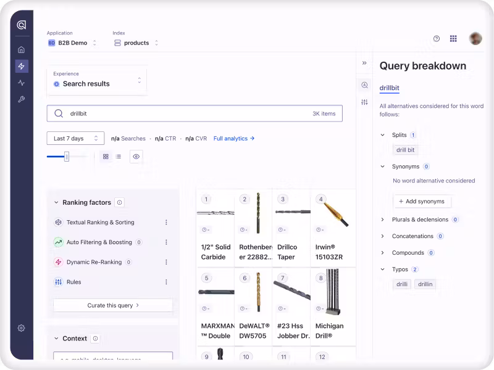
Task: Switch to list view layout
Action: (x=119, y=157)
